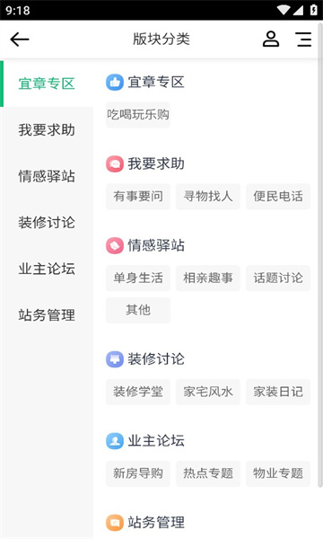The height and width of the screenshot is (539, 323).
Task: Open the 新房导购 board
Action: 138,473
